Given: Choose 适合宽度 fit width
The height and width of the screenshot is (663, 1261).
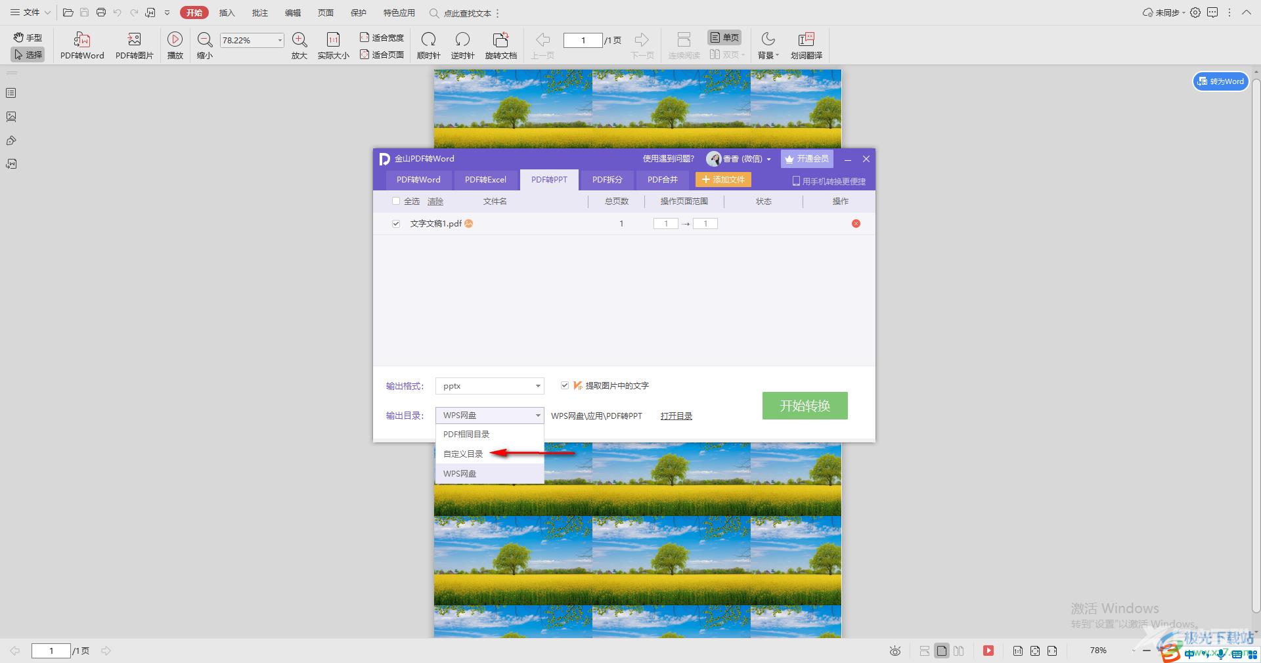Looking at the screenshot, I should pos(382,37).
